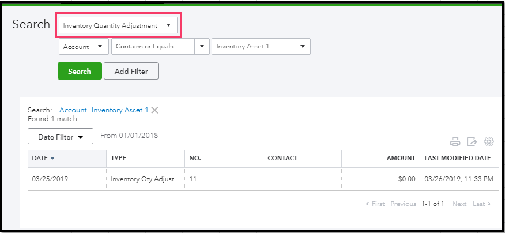Click the LAST MODIFIED DATE column header
Image resolution: width=505 pixels, height=233 pixels.
[457, 158]
